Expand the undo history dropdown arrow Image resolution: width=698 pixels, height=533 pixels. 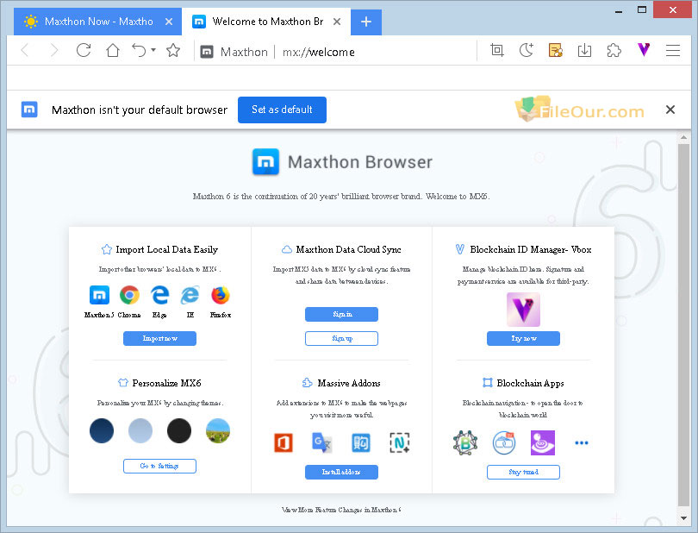tap(153, 50)
